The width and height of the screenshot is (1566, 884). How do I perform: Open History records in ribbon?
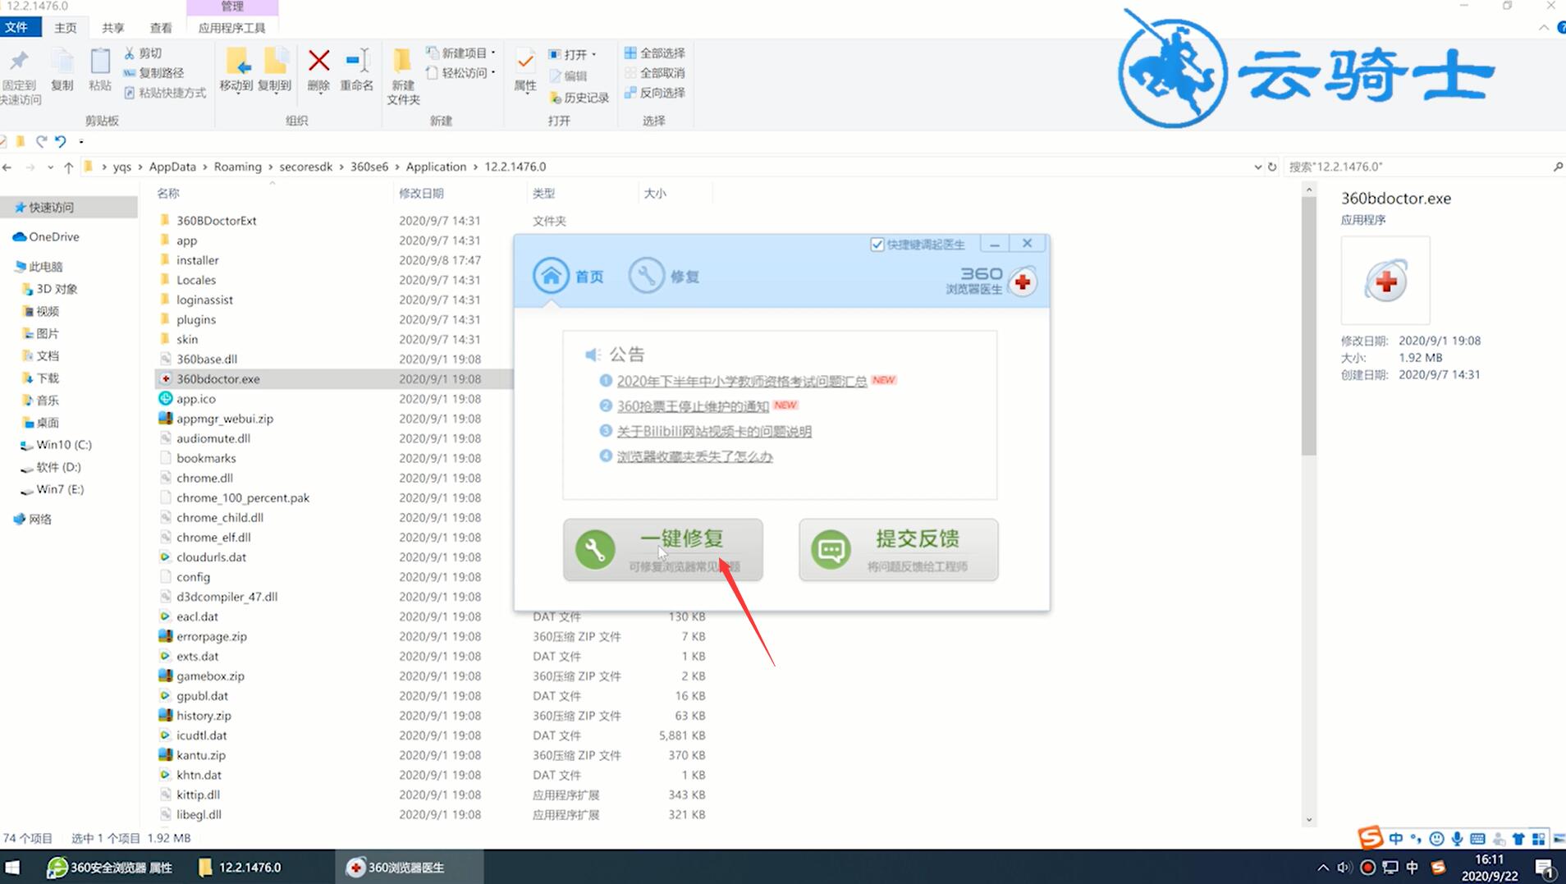click(x=579, y=98)
